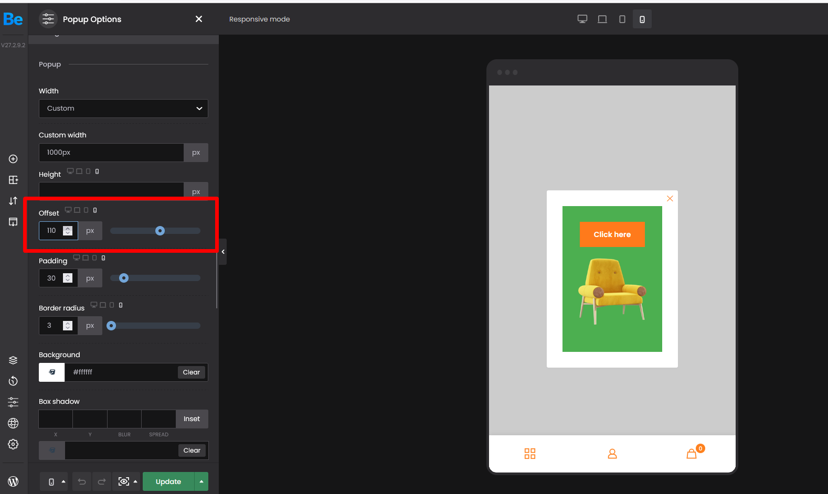Open the export/import icon in sidebar
The image size is (828, 494).
click(13, 222)
